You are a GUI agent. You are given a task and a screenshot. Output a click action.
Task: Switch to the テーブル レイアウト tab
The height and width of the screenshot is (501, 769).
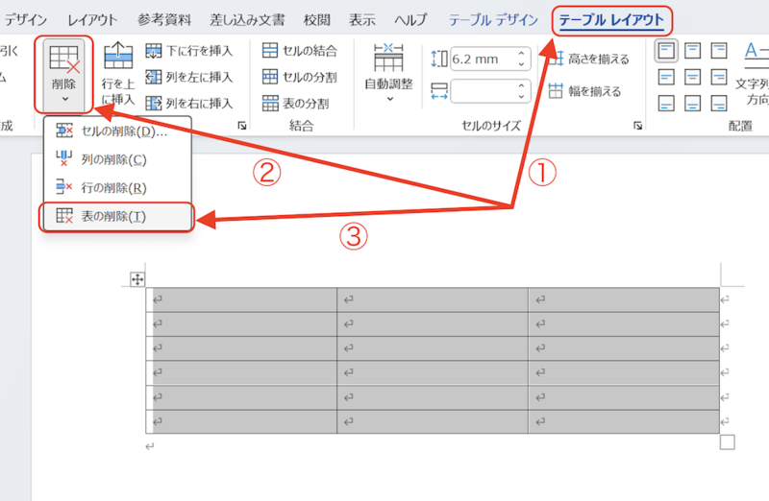pyautogui.click(x=611, y=20)
